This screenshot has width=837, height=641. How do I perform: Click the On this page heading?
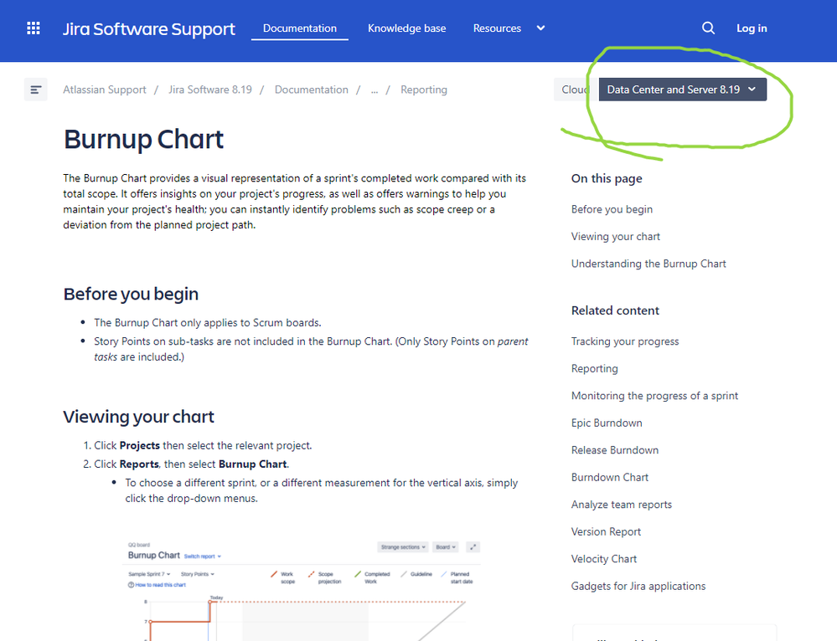[x=607, y=178]
